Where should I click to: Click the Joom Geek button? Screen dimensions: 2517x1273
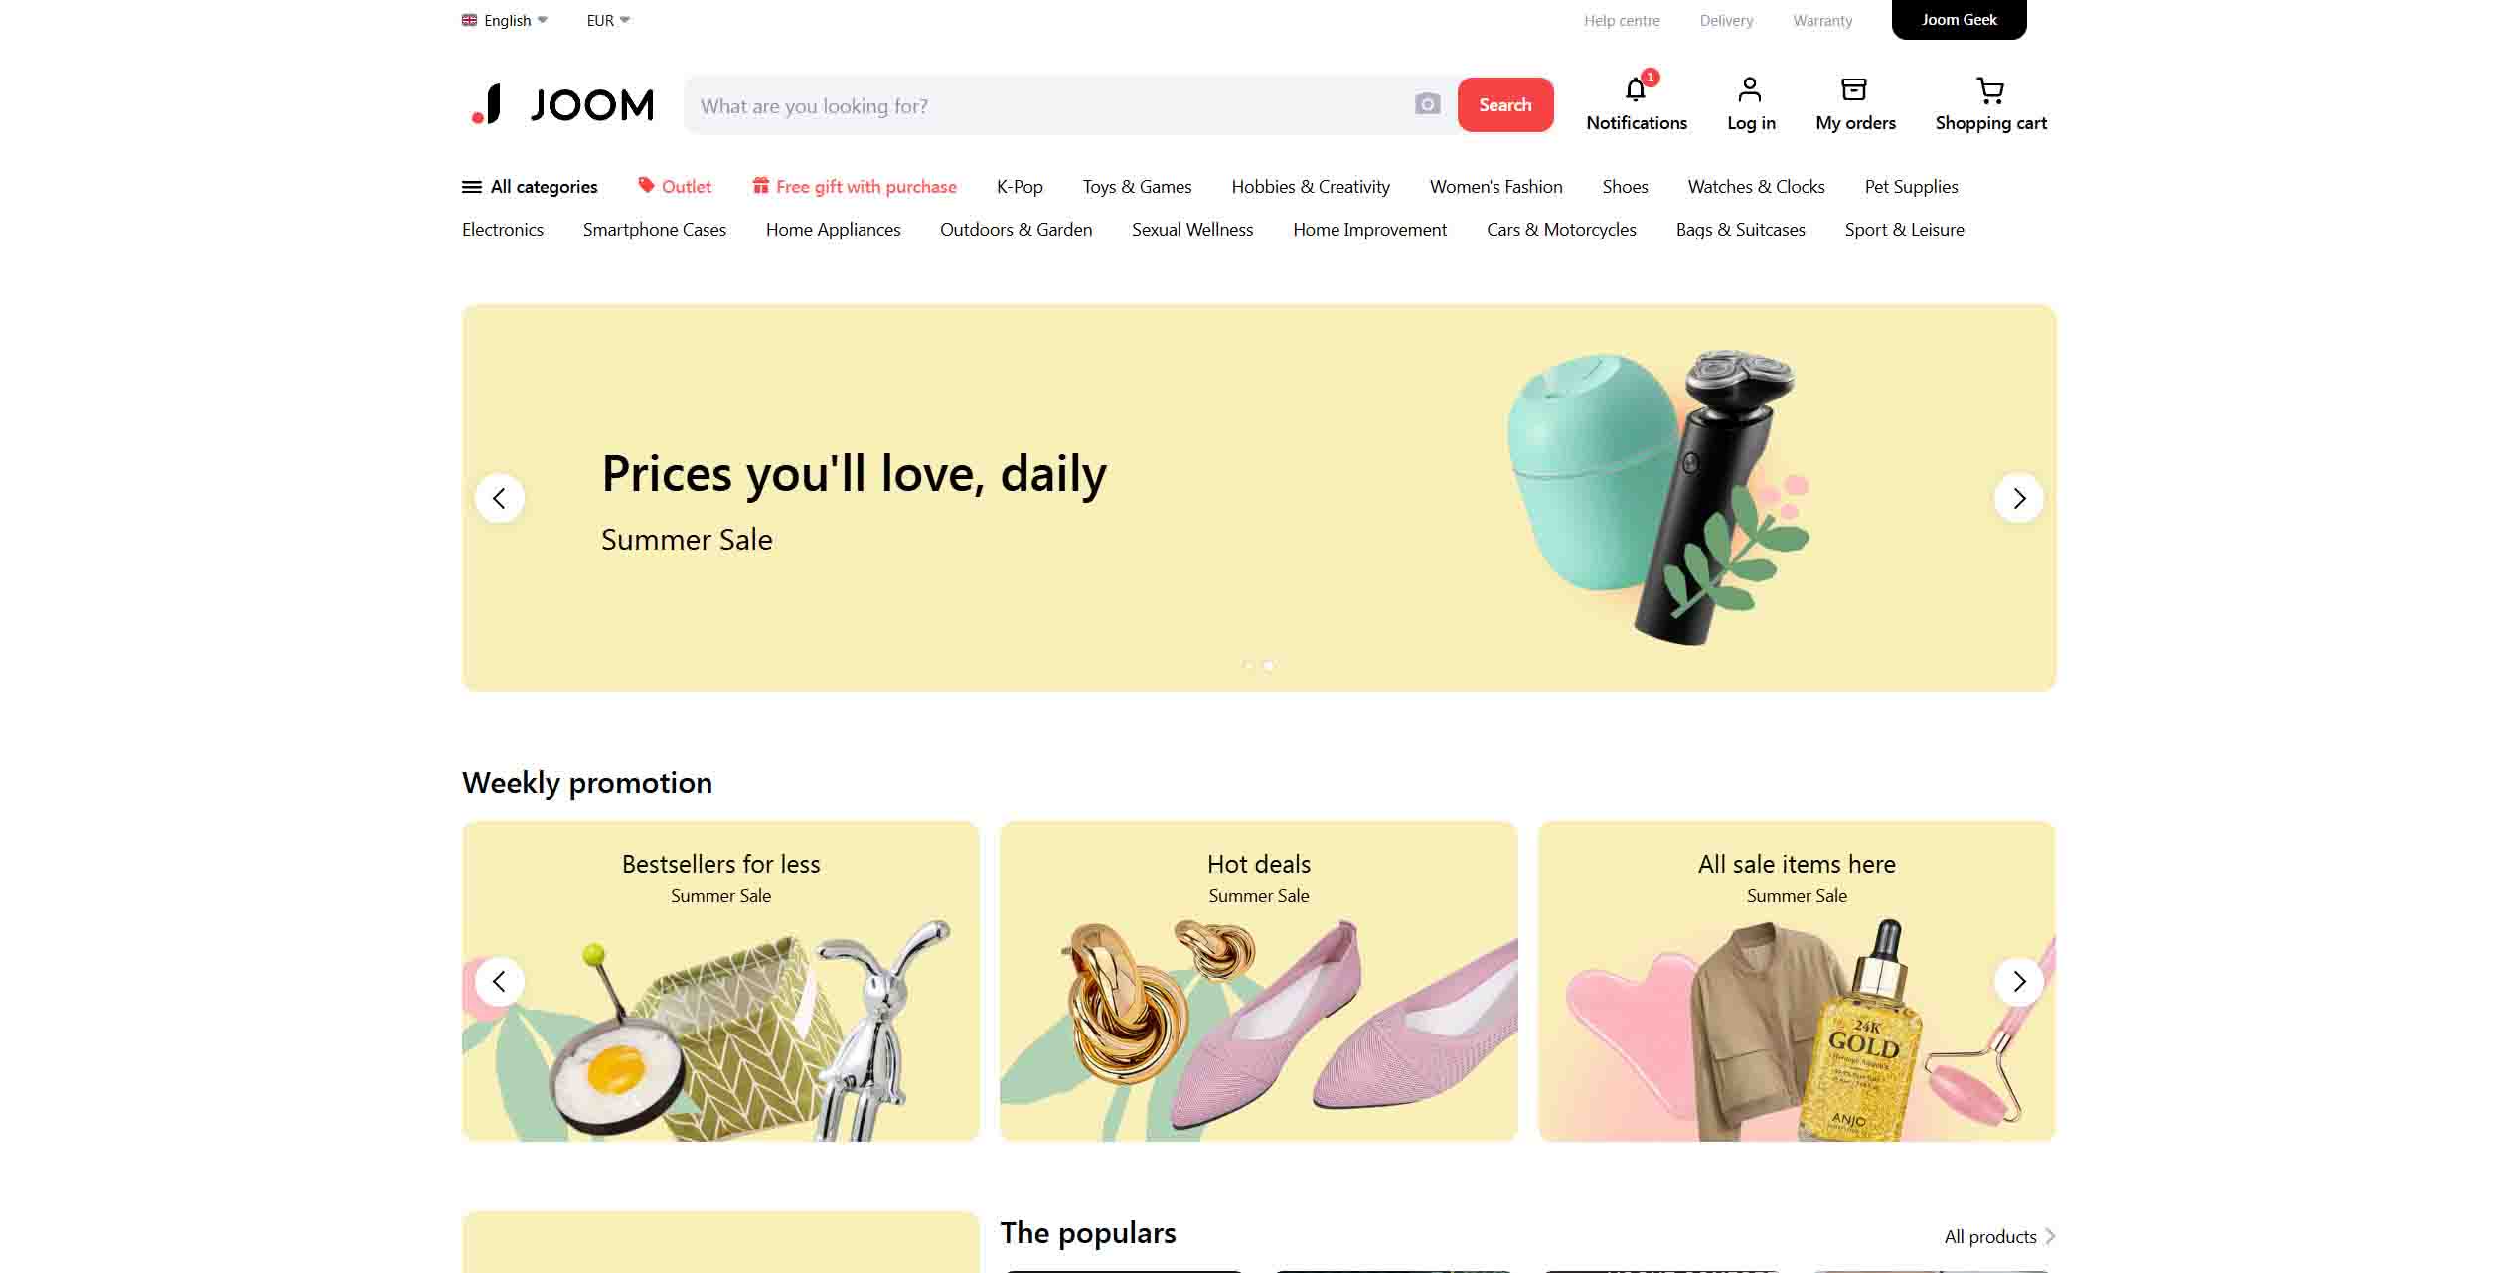pos(1959,20)
